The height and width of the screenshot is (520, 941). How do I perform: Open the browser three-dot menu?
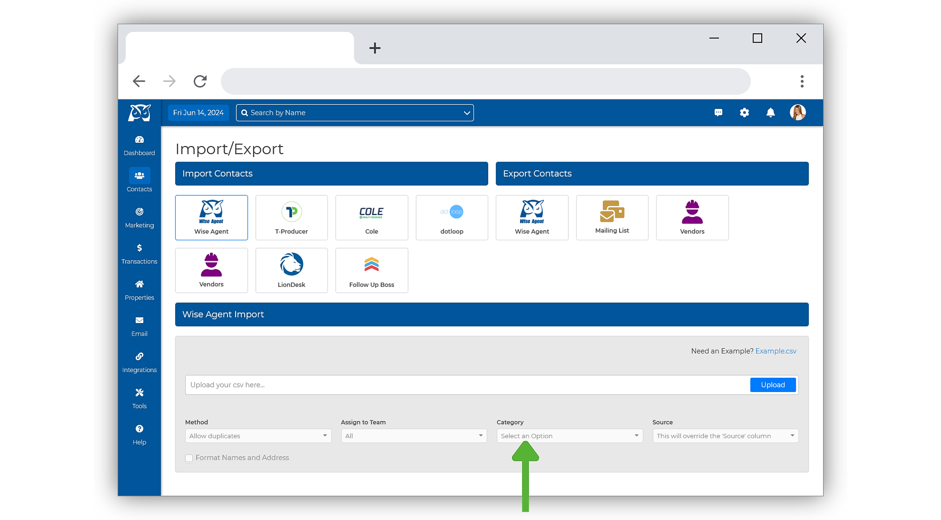click(802, 81)
